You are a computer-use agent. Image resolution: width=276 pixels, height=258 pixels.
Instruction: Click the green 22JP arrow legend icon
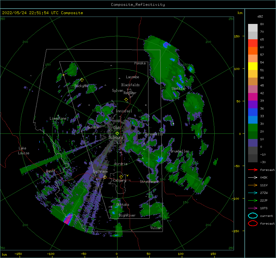click(253, 200)
